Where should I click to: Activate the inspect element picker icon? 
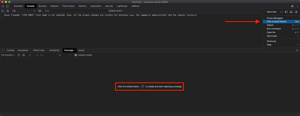click(3, 6)
